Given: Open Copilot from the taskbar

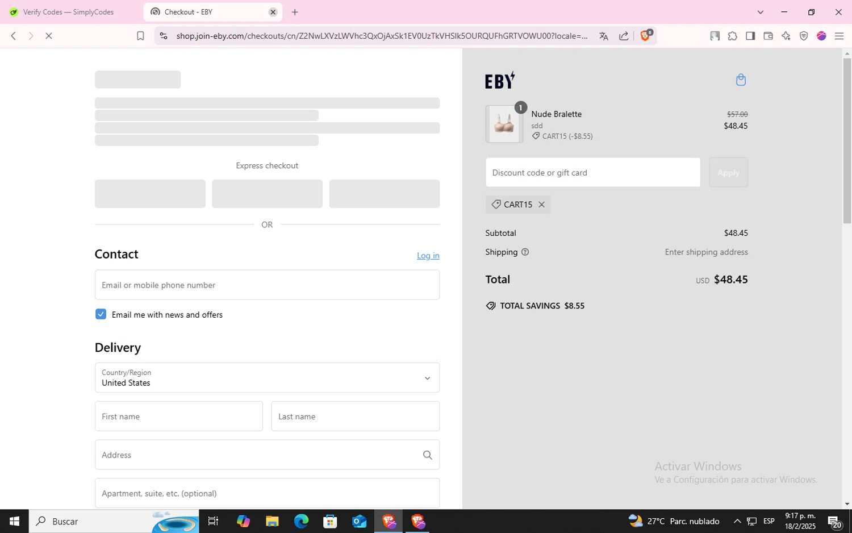Looking at the screenshot, I should [x=243, y=521].
